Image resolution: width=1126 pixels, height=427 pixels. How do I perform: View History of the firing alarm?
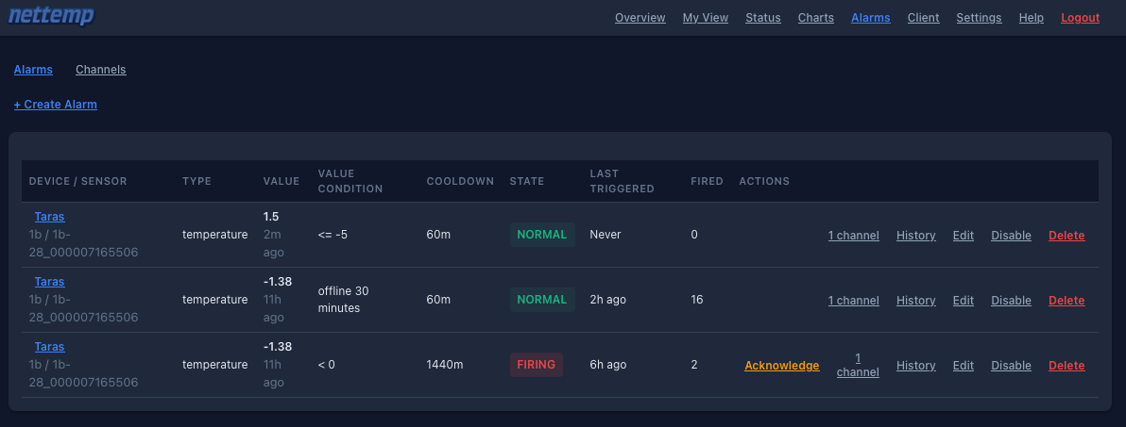click(x=915, y=366)
